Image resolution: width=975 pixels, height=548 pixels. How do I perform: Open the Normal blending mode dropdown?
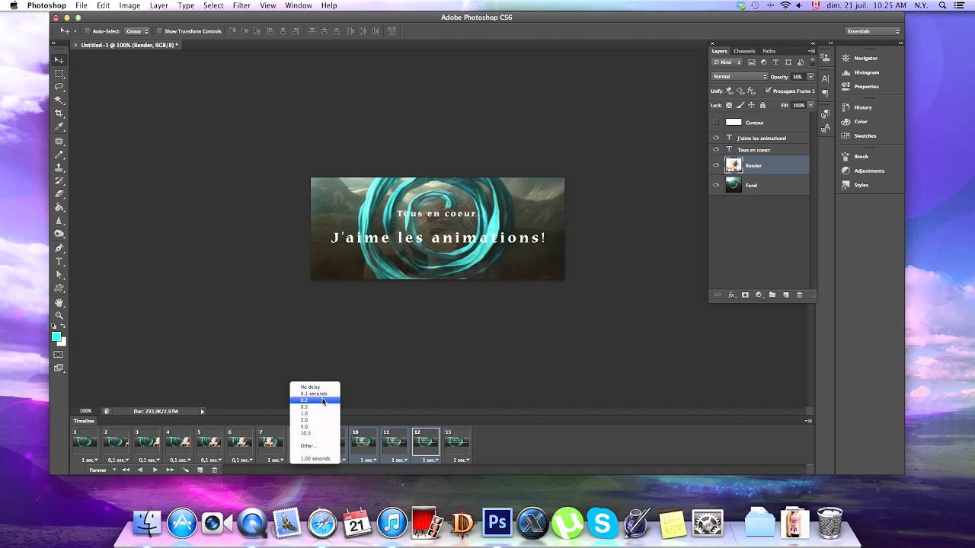click(737, 76)
